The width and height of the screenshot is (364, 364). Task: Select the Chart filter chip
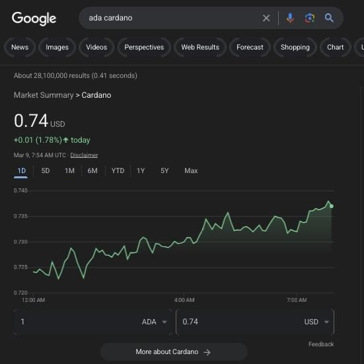coord(335,47)
